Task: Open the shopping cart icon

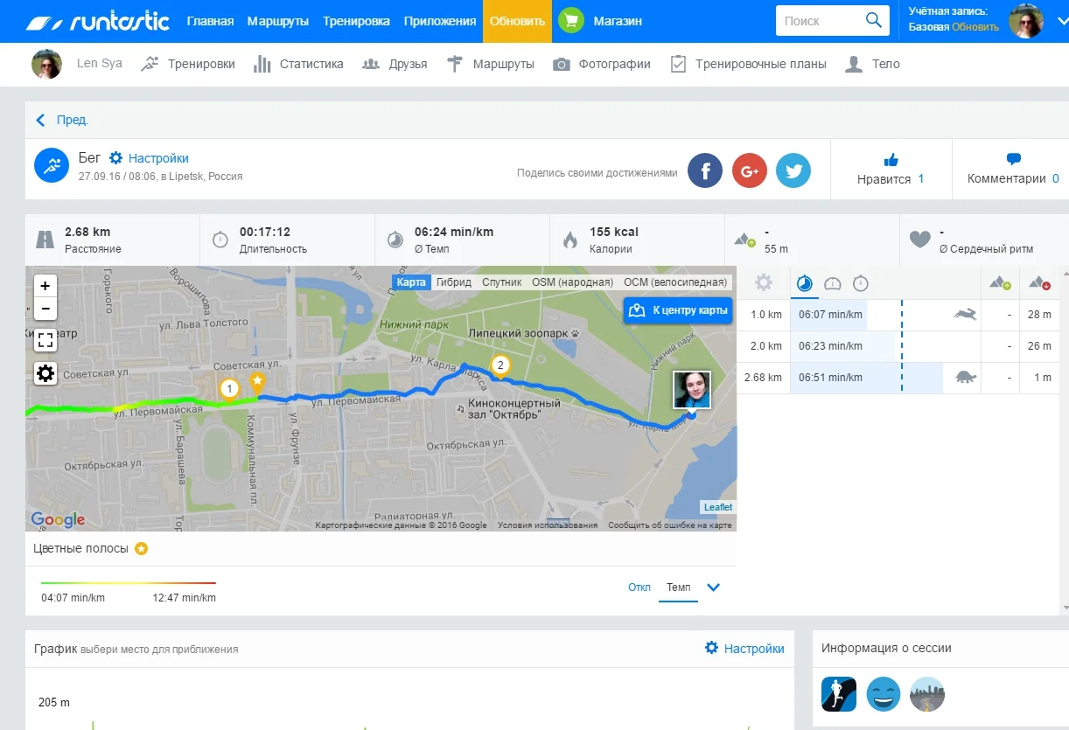Action: click(571, 21)
